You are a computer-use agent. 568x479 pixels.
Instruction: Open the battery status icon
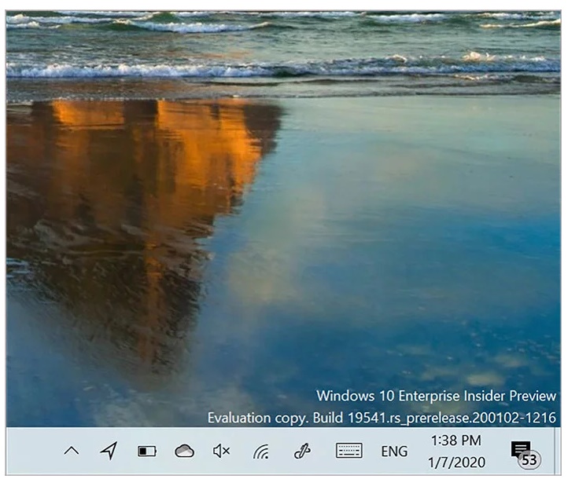click(147, 451)
